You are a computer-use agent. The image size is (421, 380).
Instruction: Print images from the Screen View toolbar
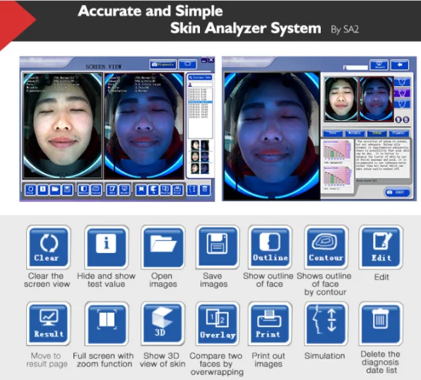click(177, 190)
